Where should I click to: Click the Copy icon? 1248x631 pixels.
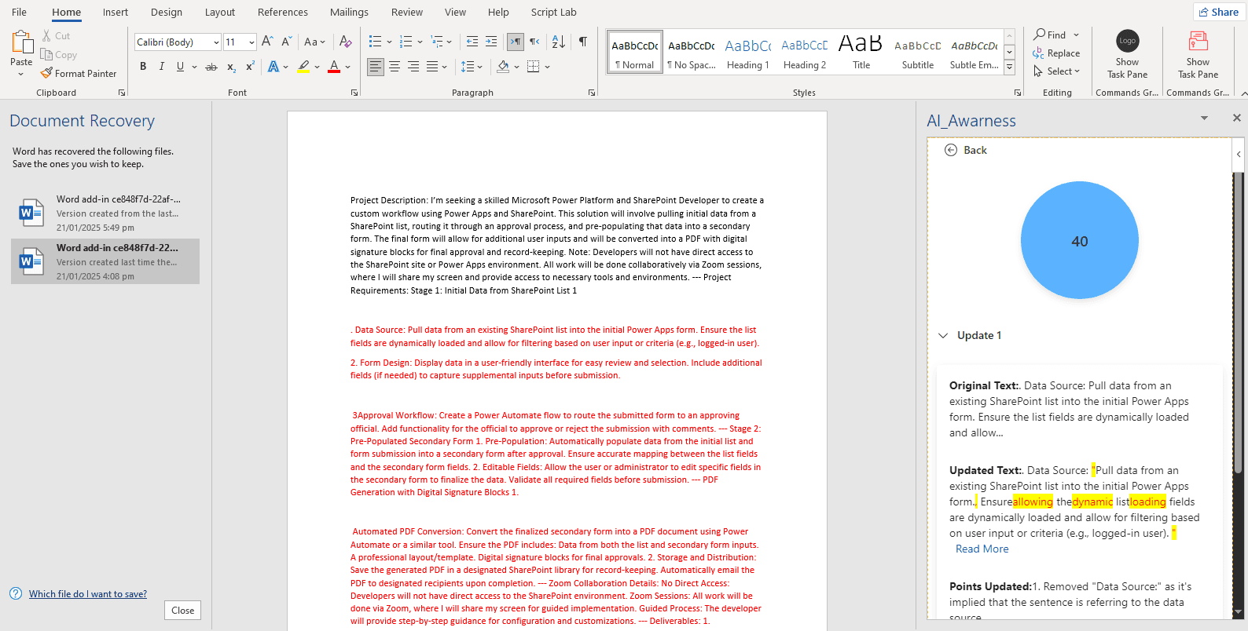click(46, 55)
